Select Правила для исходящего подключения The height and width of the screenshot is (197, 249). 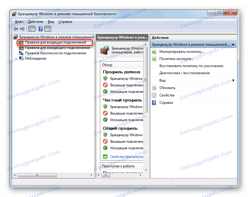[x=57, y=48]
